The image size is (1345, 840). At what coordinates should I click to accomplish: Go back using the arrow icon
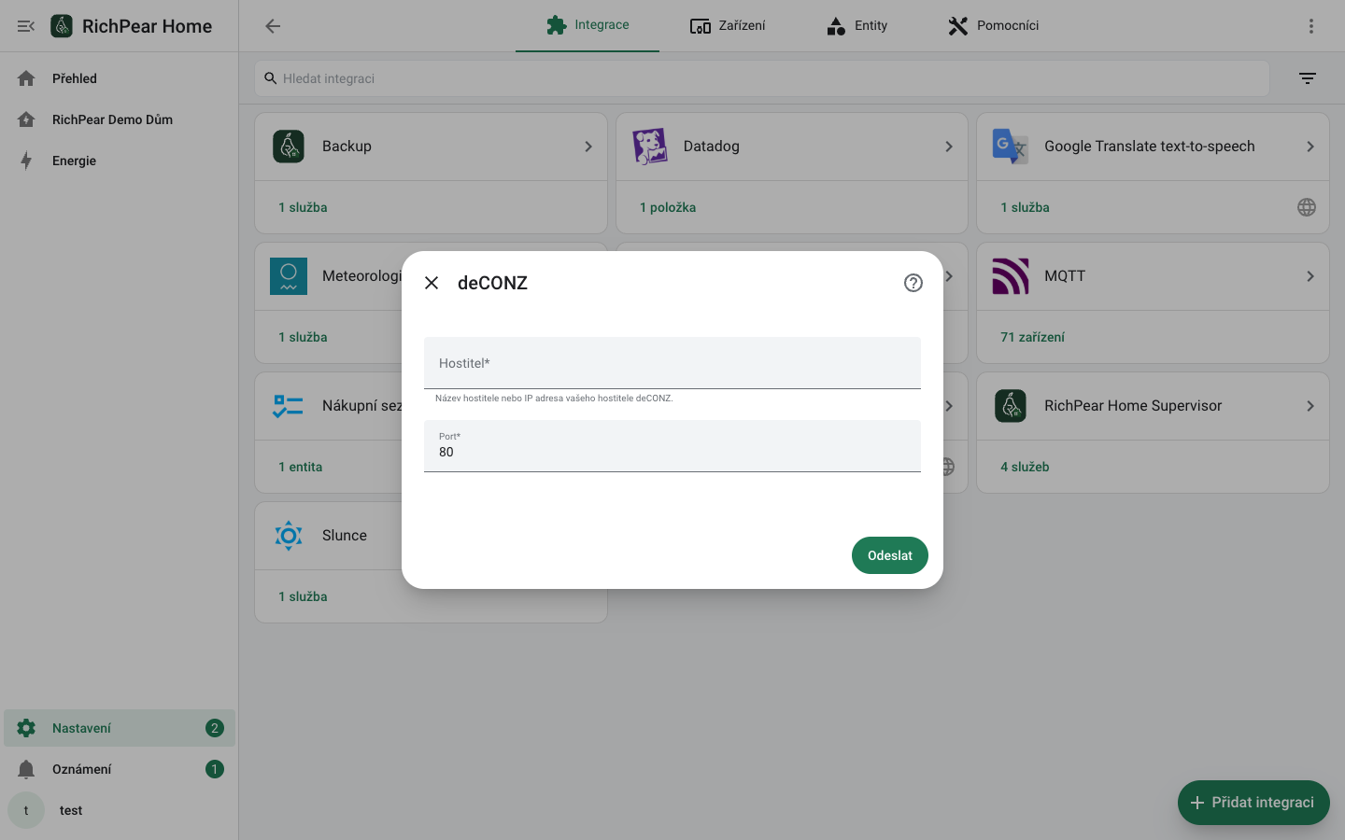coord(273,26)
